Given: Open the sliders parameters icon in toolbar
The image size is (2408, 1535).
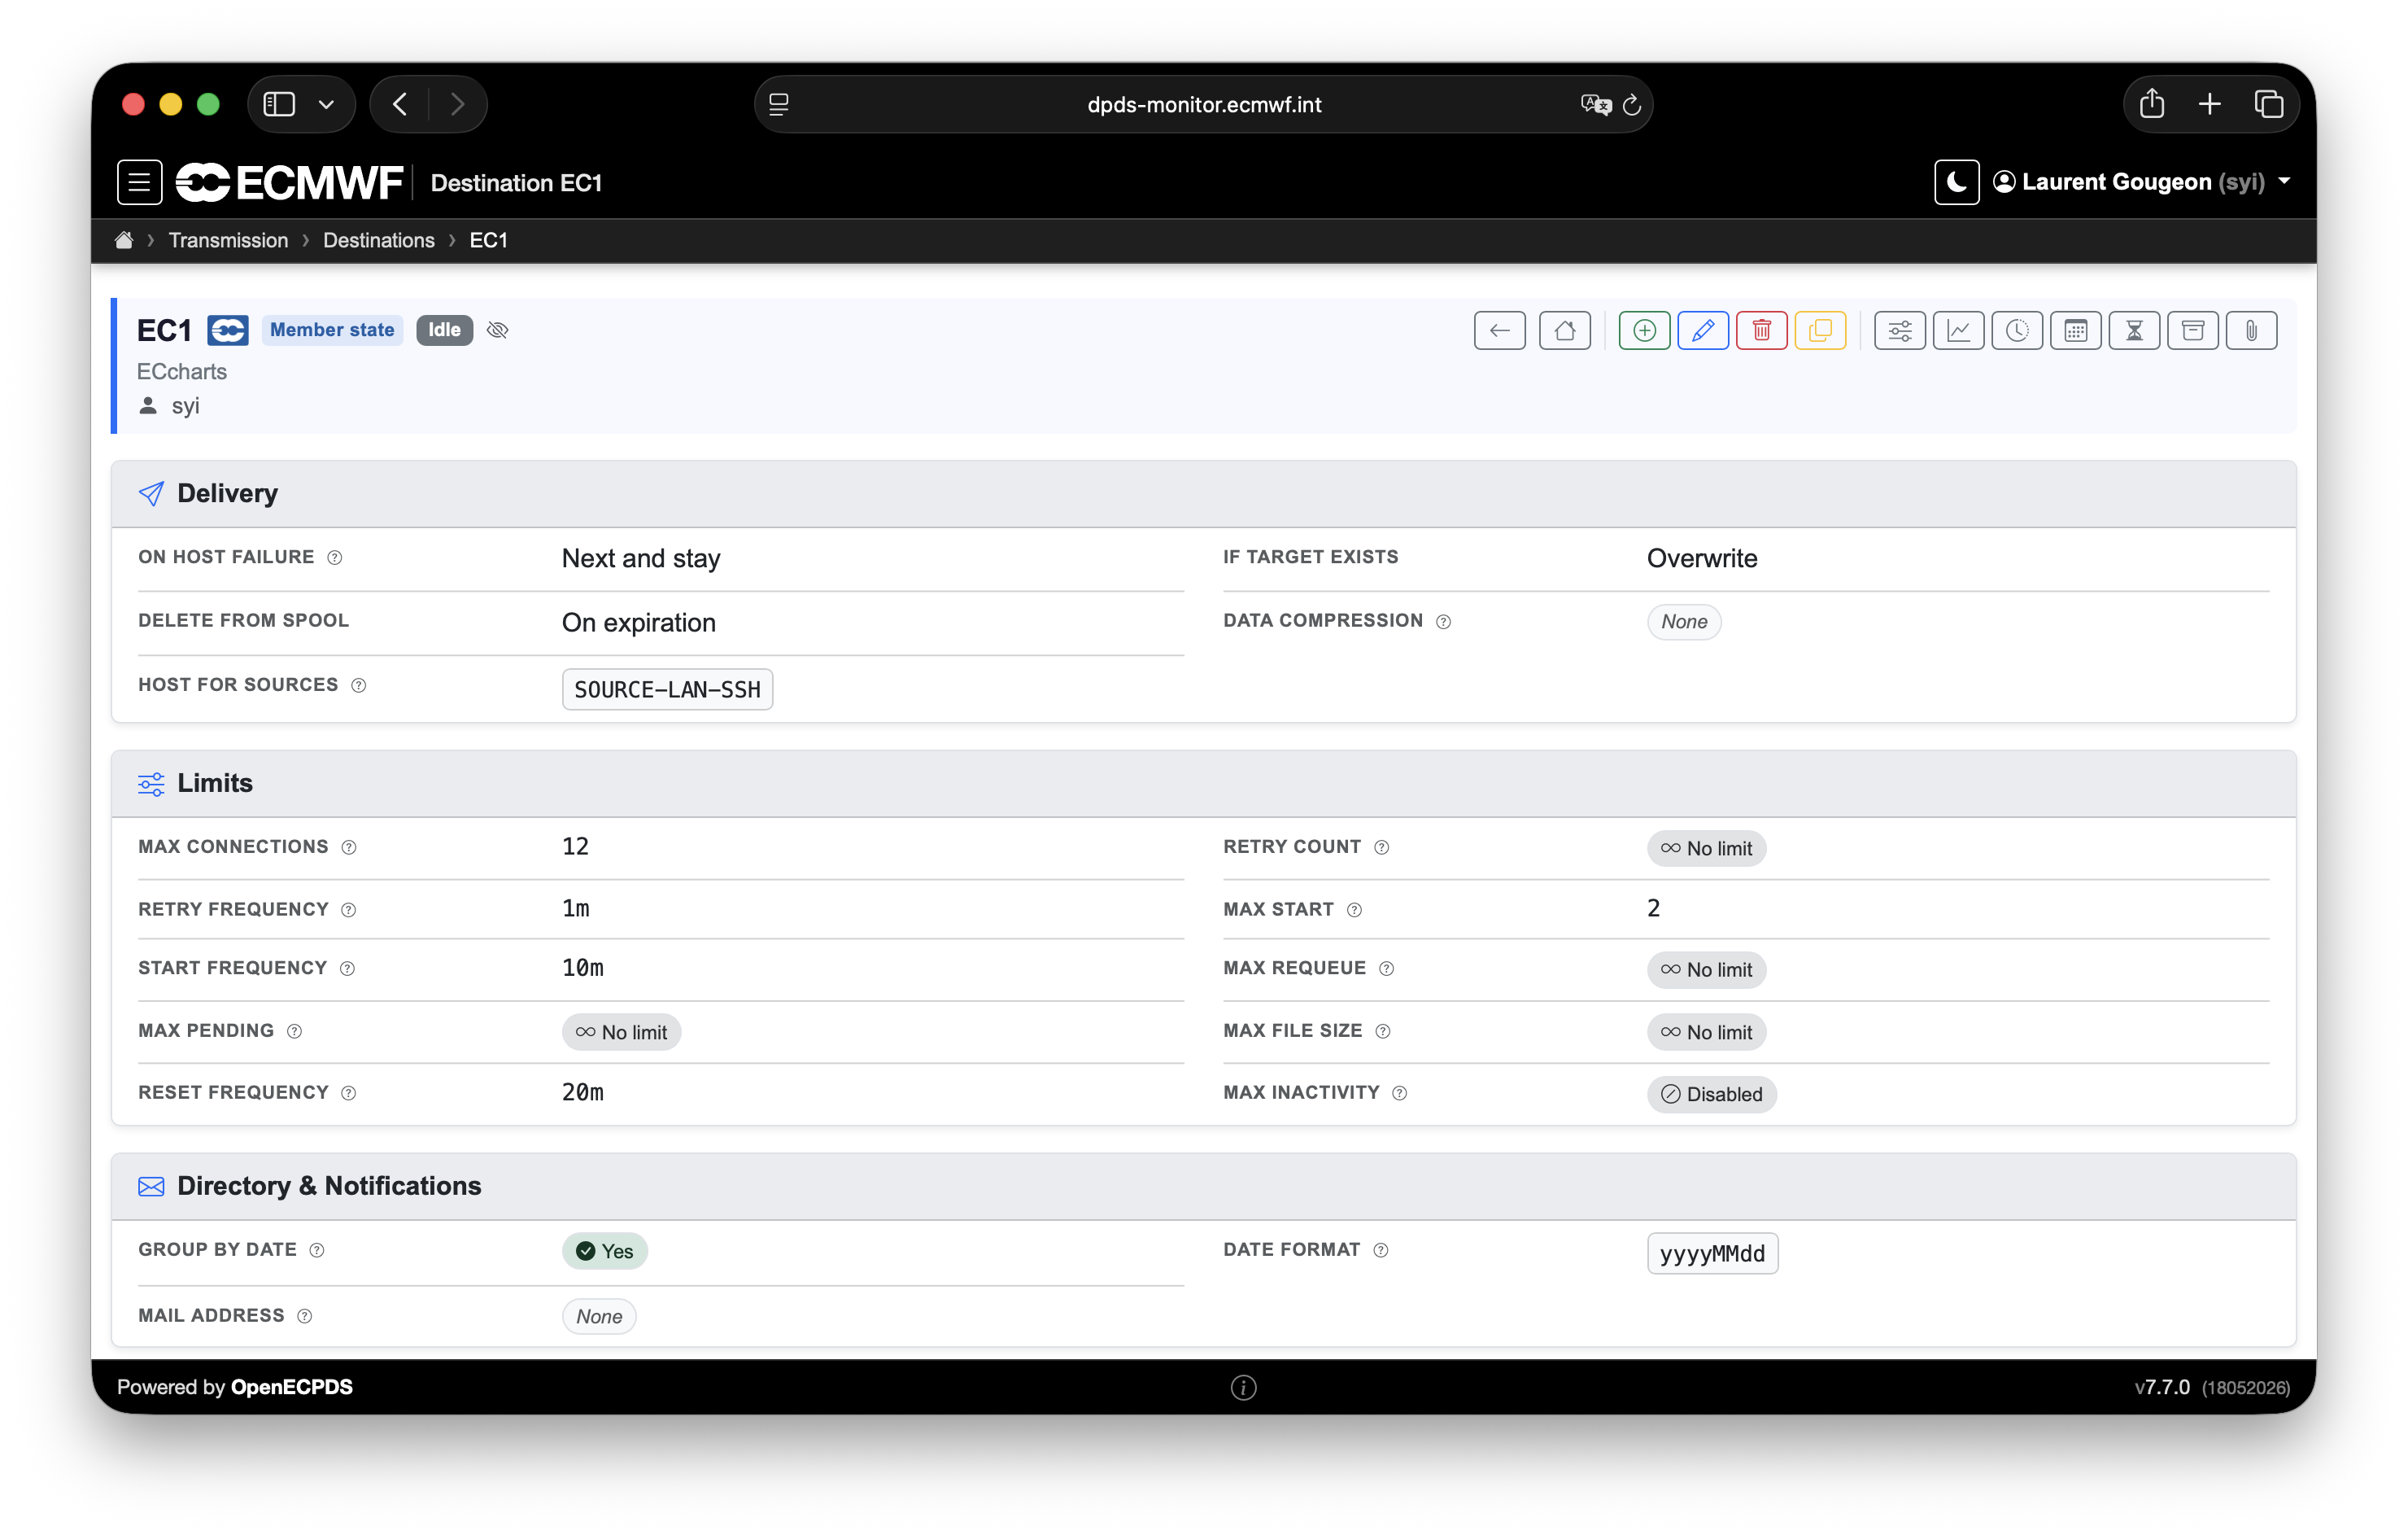Looking at the screenshot, I should [x=1900, y=330].
